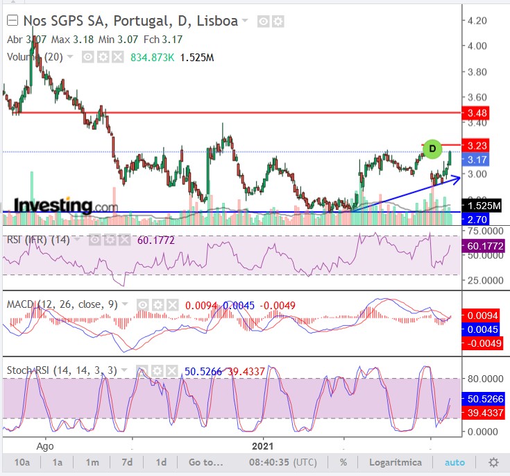The image size is (510, 476).
Task: Click the 3.17 current price label
Action: tap(475, 160)
